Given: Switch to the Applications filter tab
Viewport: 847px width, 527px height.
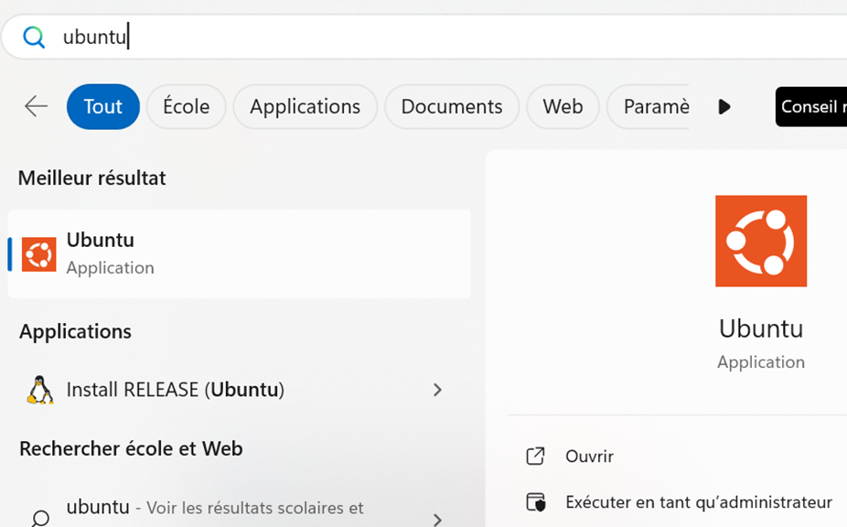Looking at the screenshot, I should click(x=306, y=106).
